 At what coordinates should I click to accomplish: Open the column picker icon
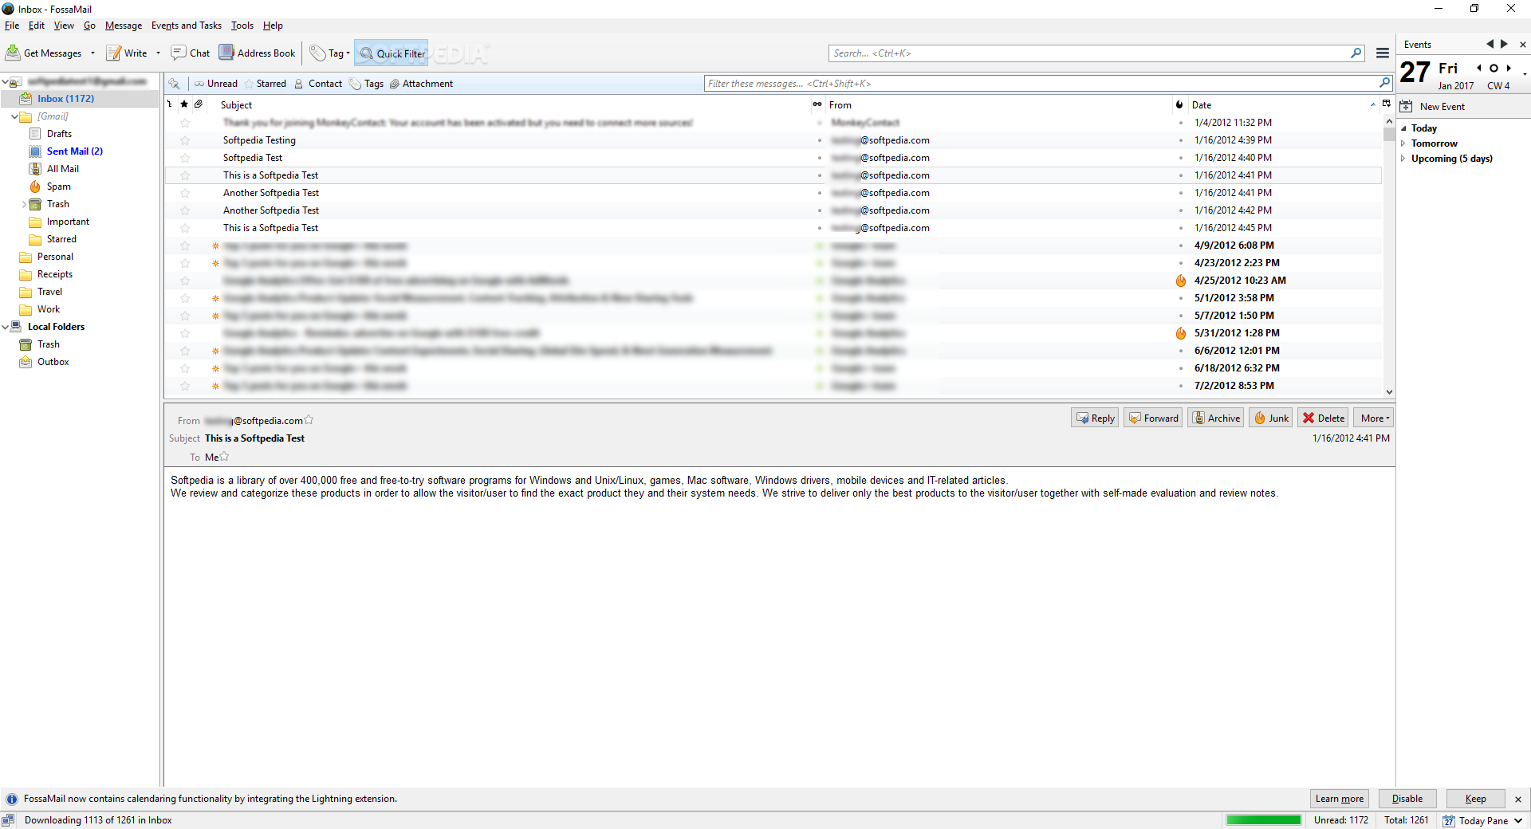point(1387,104)
